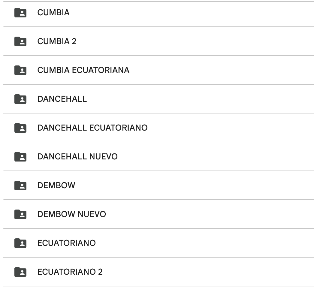Click the DANCEHALL shared folder icon
This screenshot has height=287, width=314.
click(x=20, y=99)
